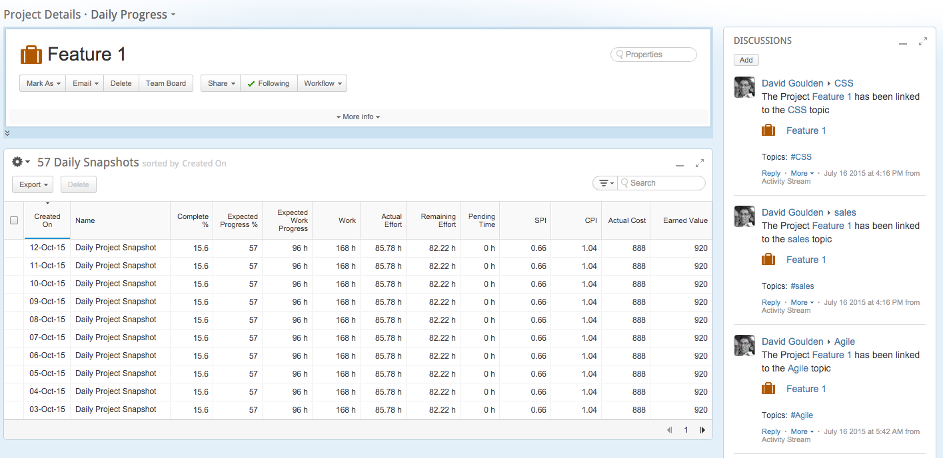This screenshot has width=943, height=458.
Task: Click the briefcase icon in David Goulden's CSS post
Action: click(768, 130)
